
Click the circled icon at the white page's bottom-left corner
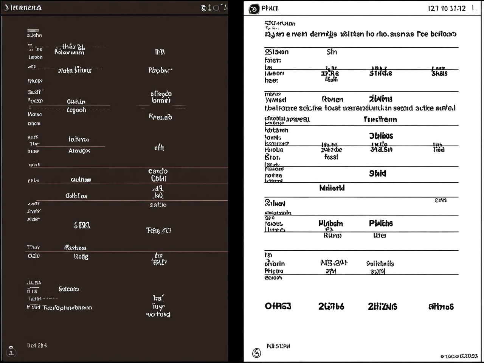[x=256, y=353]
